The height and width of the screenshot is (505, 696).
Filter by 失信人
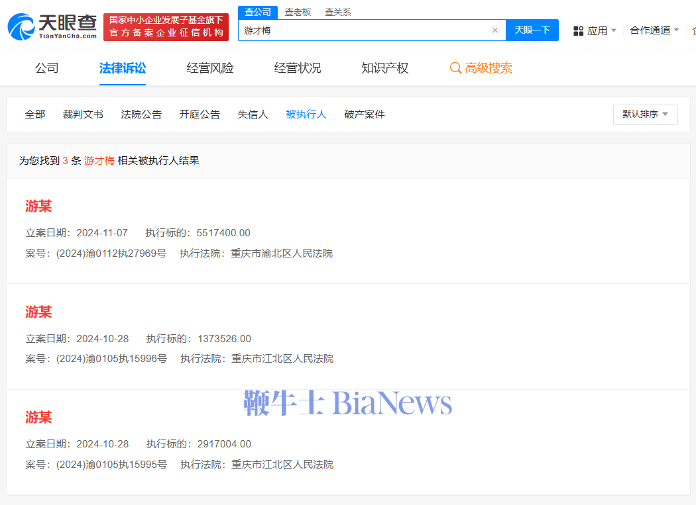tap(253, 115)
